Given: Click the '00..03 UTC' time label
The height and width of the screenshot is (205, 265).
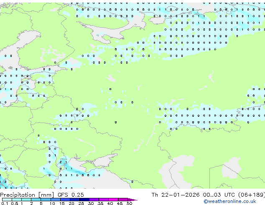Looking at the screenshot, I should [x=219, y=195].
